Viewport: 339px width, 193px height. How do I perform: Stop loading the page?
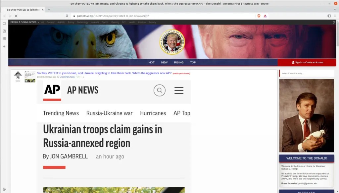coord(16,16)
